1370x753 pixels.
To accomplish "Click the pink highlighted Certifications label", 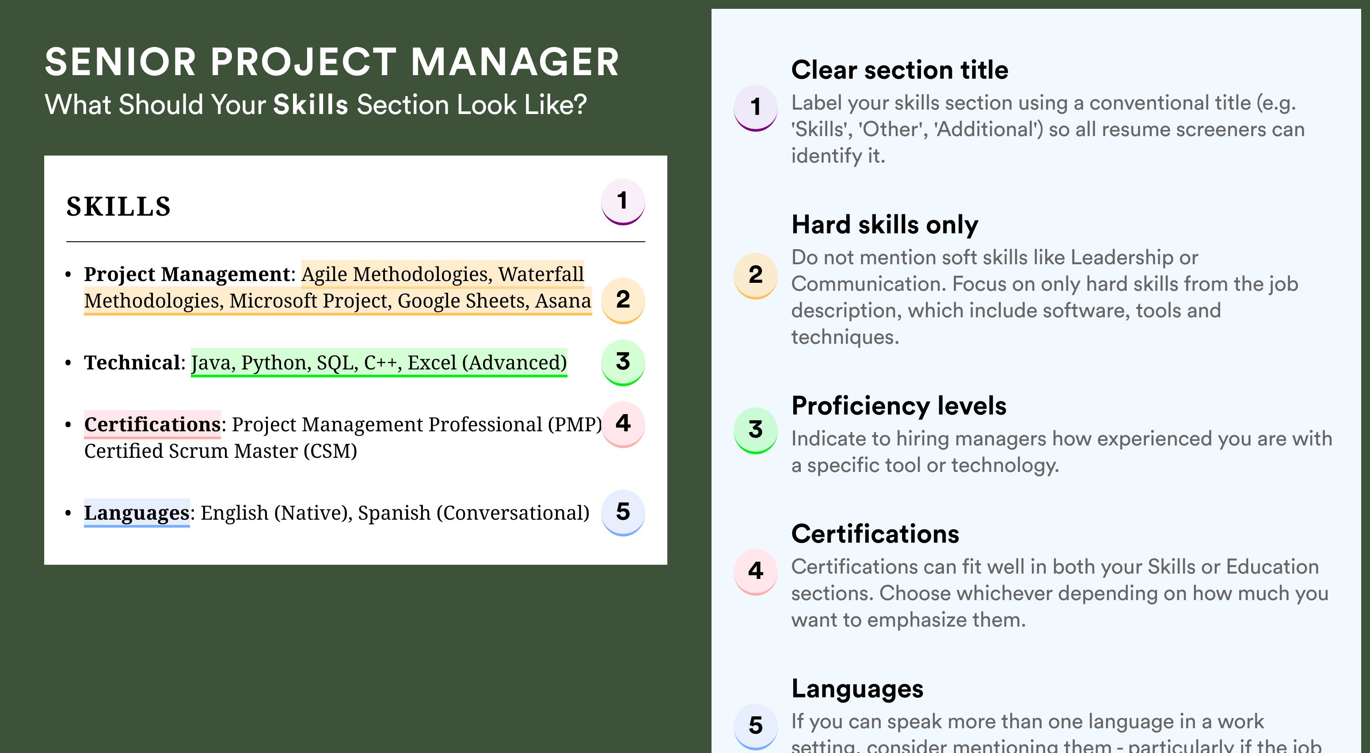I will (x=152, y=424).
